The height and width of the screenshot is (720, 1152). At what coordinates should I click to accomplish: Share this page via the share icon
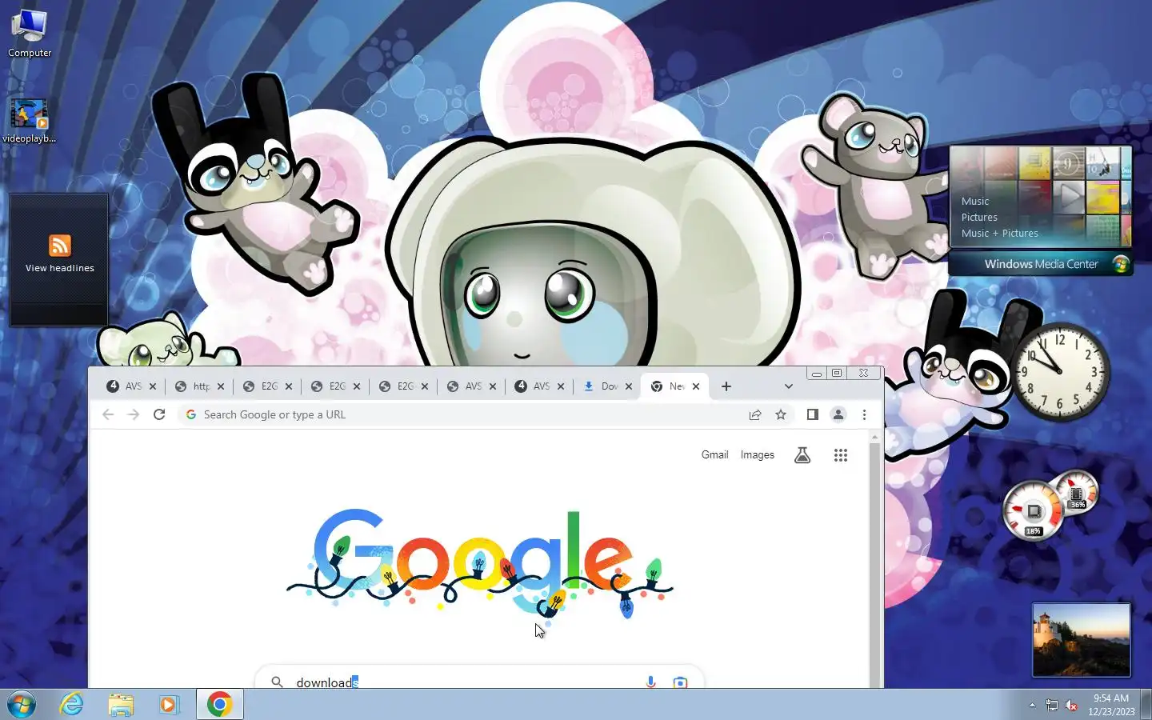coord(754,414)
